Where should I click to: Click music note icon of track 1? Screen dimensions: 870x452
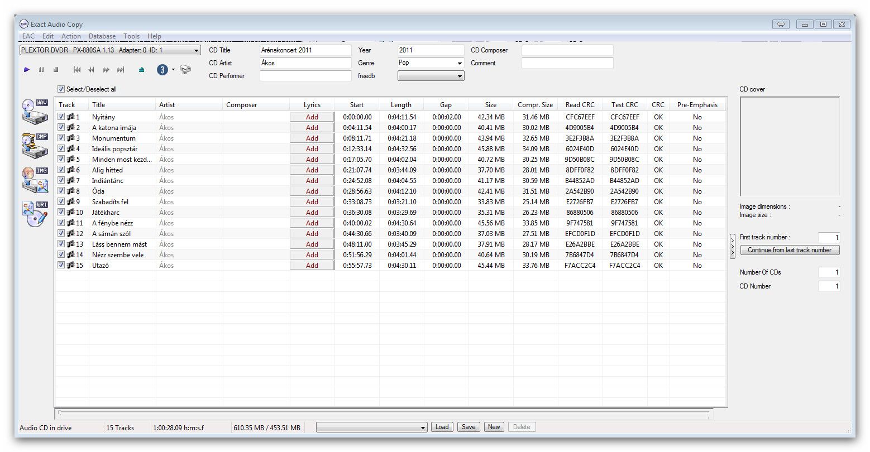click(x=70, y=117)
